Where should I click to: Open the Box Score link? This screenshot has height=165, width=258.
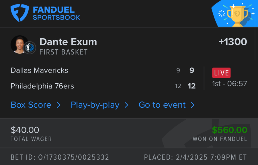click(31, 105)
